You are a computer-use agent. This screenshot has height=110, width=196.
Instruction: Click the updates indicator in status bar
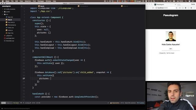tap(141, 103)
